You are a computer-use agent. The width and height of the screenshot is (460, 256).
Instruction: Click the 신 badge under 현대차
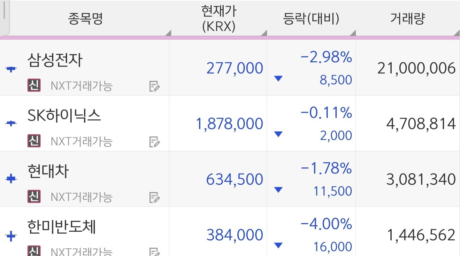pyautogui.click(x=34, y=196)
